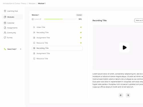Click the Assignments document icon

pyautogui.click(x=5, y=28)
